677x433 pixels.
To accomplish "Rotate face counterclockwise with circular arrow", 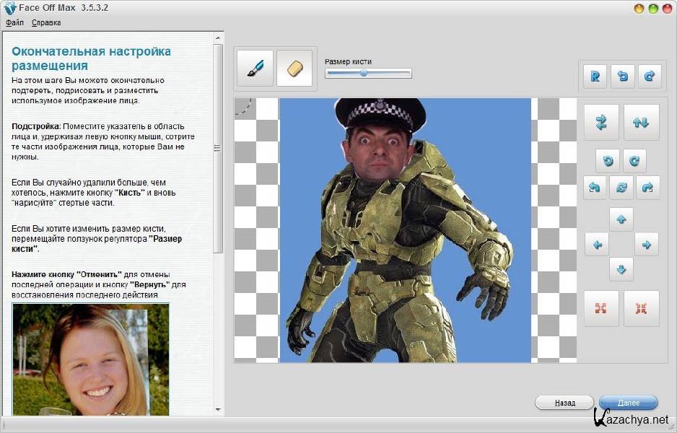I will [608, 160].
